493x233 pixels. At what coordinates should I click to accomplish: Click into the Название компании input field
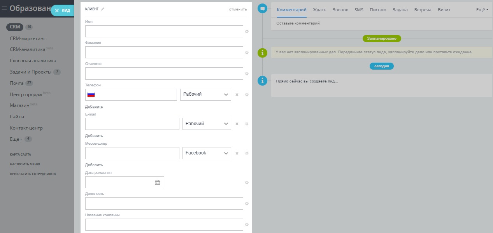[164, 224]
